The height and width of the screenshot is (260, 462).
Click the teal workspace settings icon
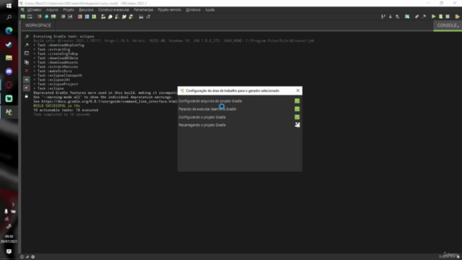point(407,17)
